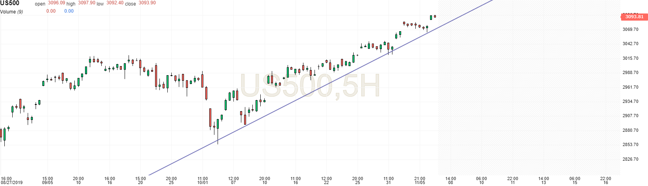Click the high price value 3097.90
The image size is (648, 186).
coord(87,3)
